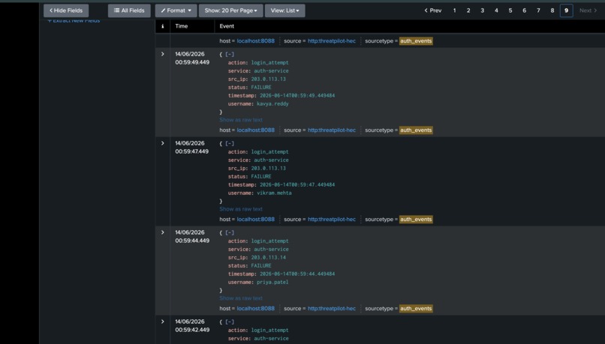This screenshot has width=605, height=344.
Task: Collapse JSON of the priya.patel event
Action: [x=230, y=232]
